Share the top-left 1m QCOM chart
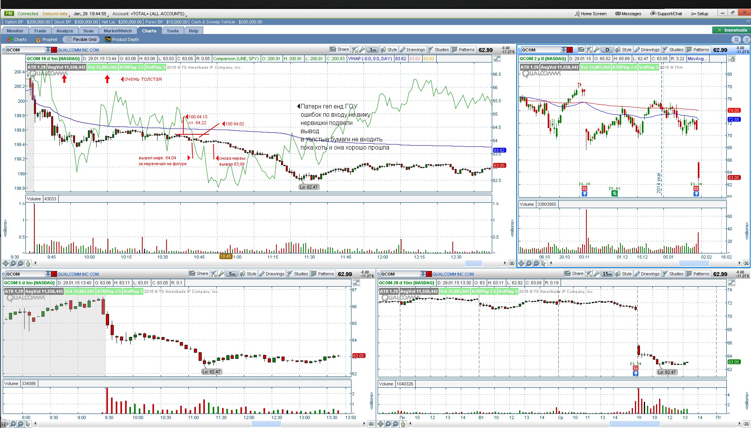The width and height of the screenshot is (751, 428). 339,50
